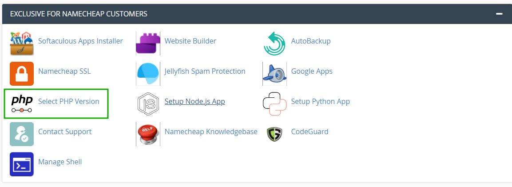This screenshot has width=512, height=187.
Task: Open the Website Builder link
Action: [x=190, y=41]
